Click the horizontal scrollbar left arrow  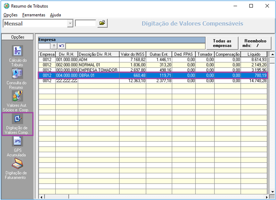[x=41, y=197]
